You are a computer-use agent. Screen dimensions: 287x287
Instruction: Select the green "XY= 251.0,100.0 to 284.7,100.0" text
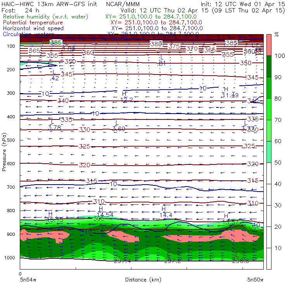click(x=151, y=17)
